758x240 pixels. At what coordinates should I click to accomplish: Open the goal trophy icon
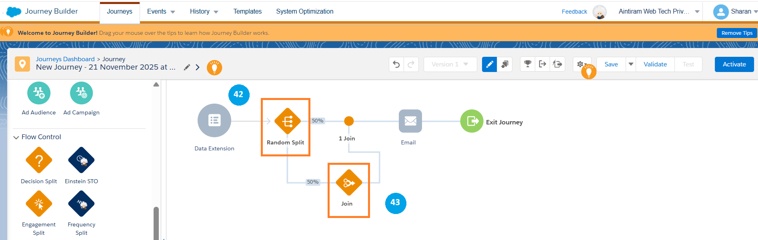click(x=528, y=64)
